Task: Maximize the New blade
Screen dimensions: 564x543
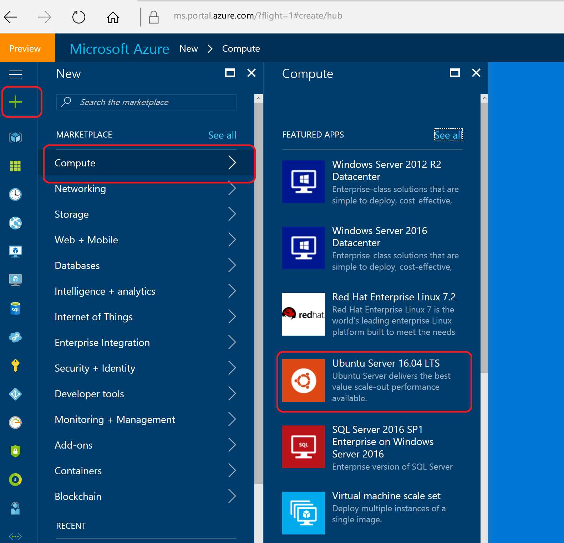Action: 230,73
